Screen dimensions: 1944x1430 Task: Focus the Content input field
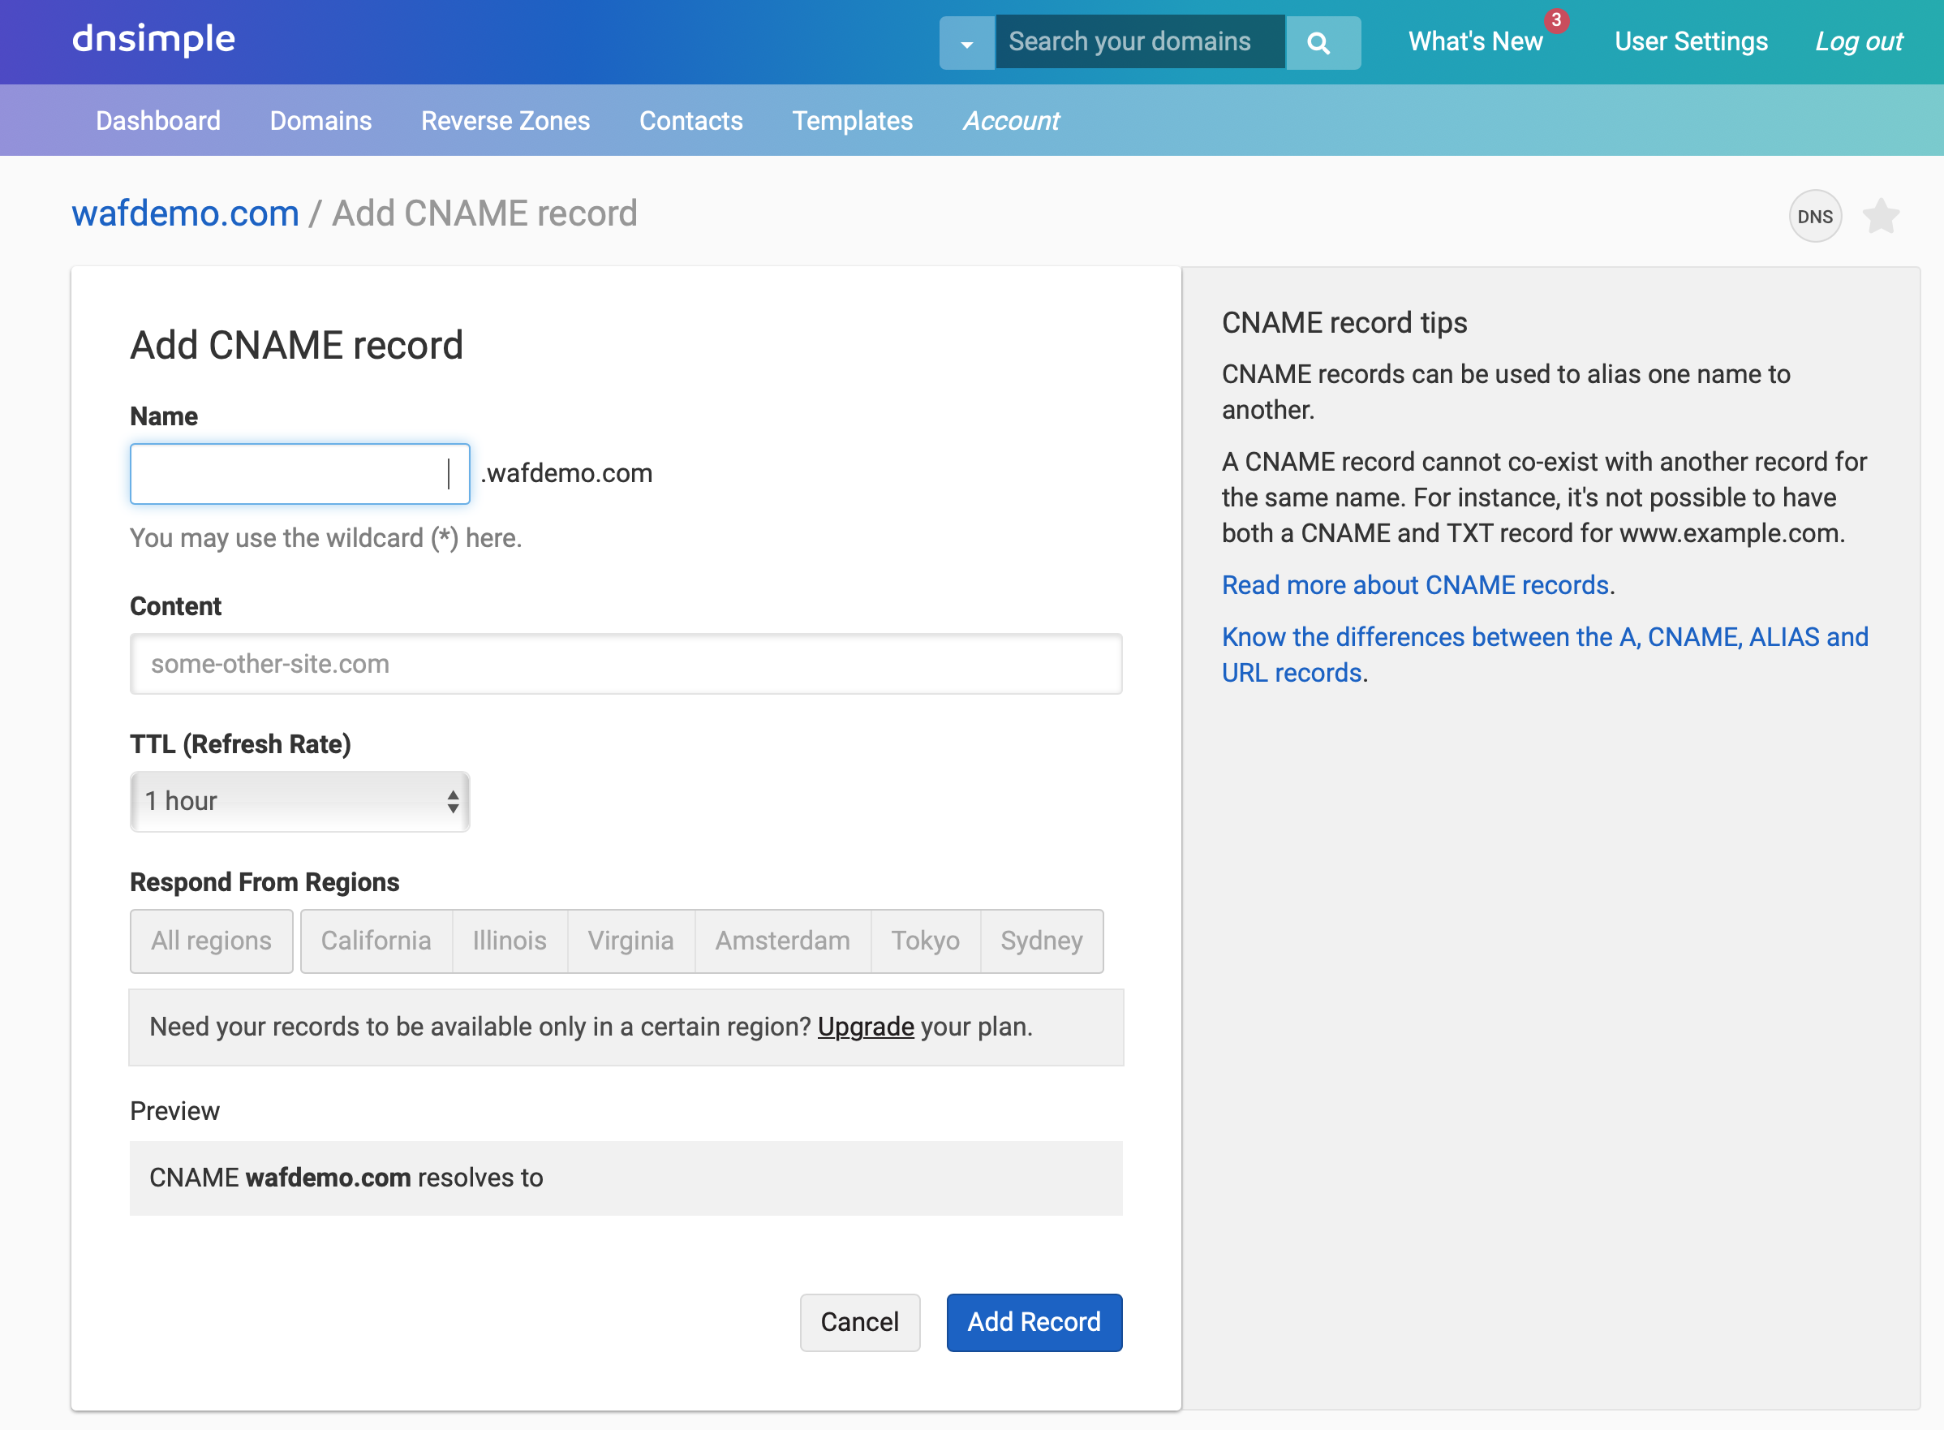pos(626,664)
